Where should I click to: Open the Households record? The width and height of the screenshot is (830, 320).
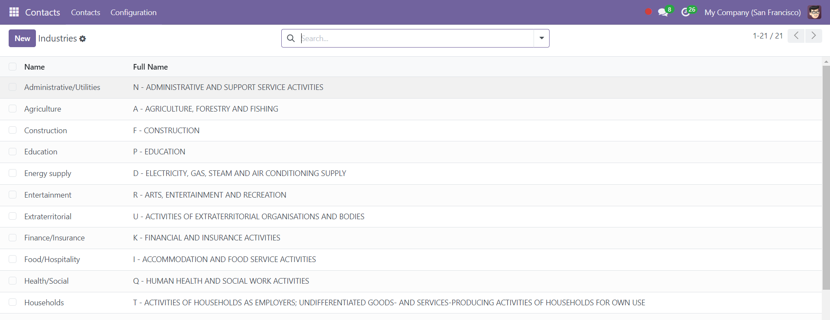(x=44, y=303)
